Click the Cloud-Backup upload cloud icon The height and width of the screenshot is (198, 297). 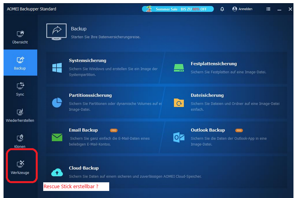57,172
